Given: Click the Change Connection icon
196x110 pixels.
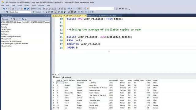Looking at the screenshot, I should pyautogui.click(x=7, y=12).
